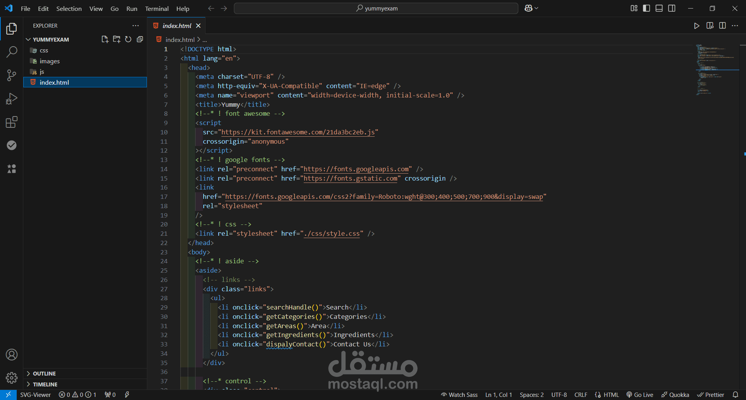Open editor more actions ellipsis
Screen dimensions: 746x400
735,26
